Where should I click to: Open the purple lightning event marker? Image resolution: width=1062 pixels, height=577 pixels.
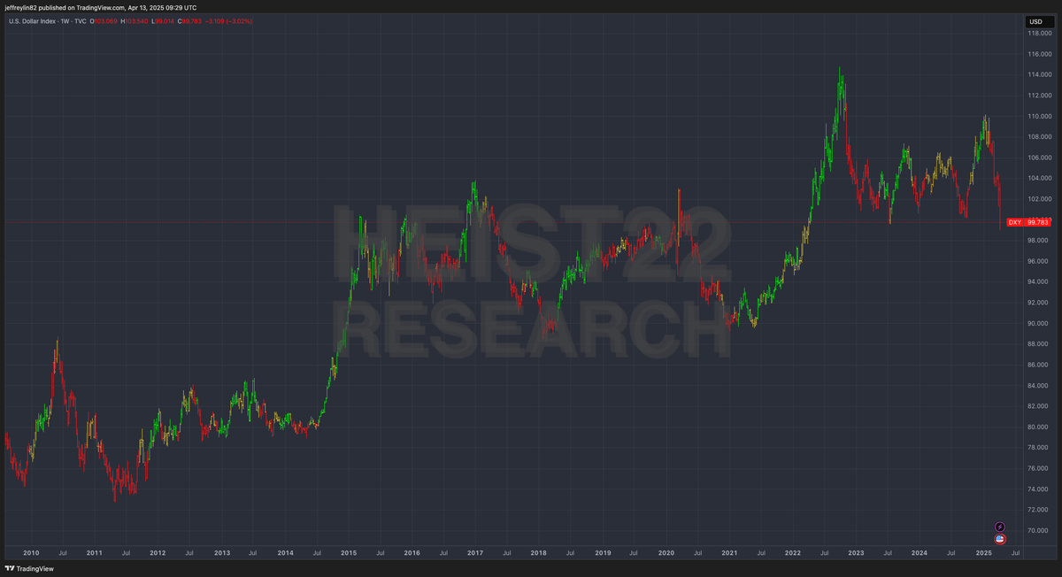(1000, 527)
